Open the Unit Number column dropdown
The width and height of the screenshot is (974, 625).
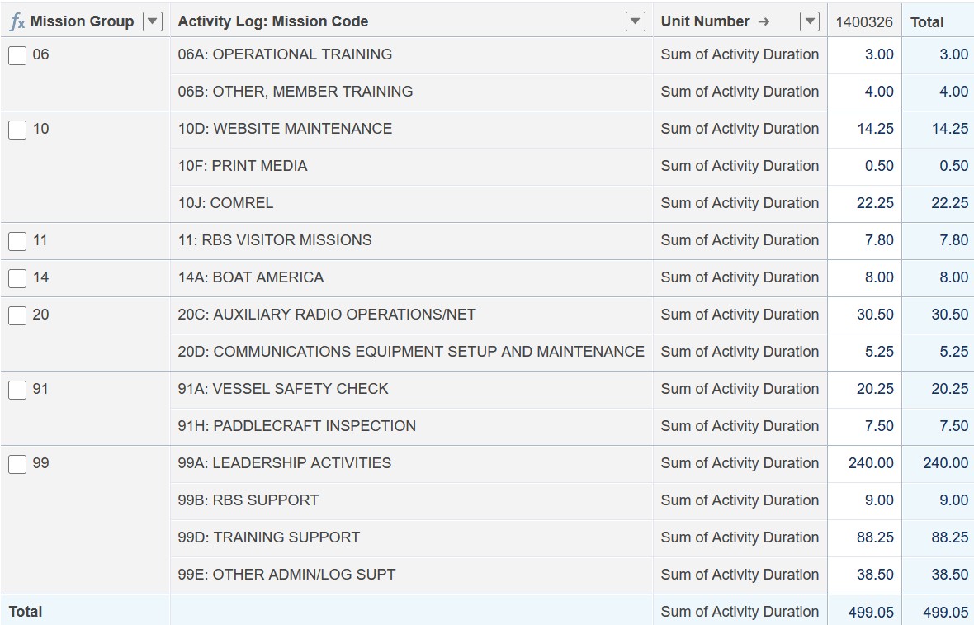(810, 21)
